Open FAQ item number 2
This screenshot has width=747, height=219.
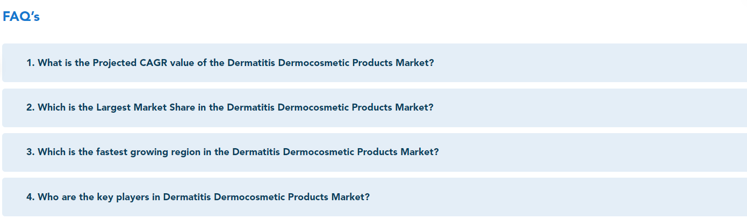coord(375,108)
